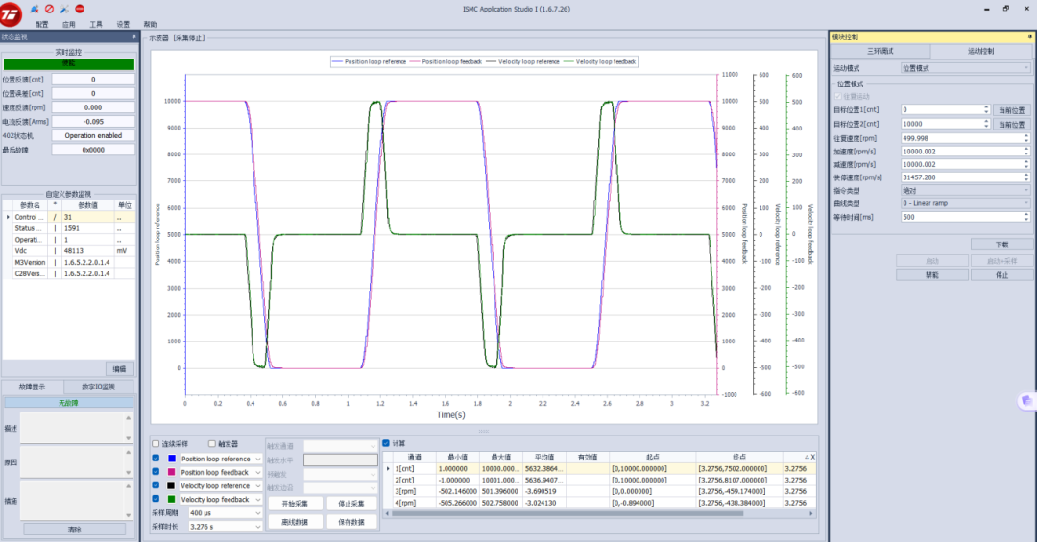Click the 加速度 stepper arrows

pos(1026,152)
